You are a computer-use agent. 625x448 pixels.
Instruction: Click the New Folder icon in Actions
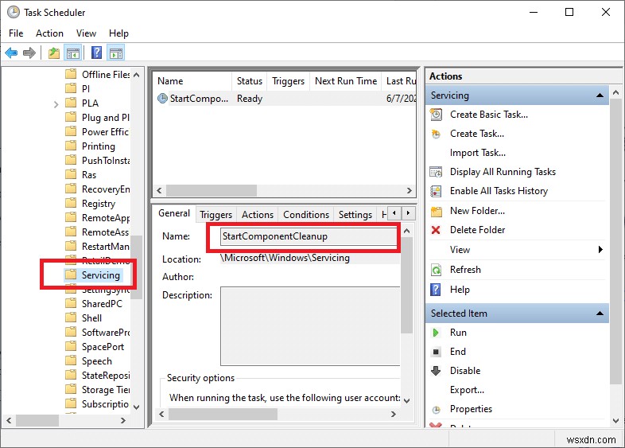[437, 211]
